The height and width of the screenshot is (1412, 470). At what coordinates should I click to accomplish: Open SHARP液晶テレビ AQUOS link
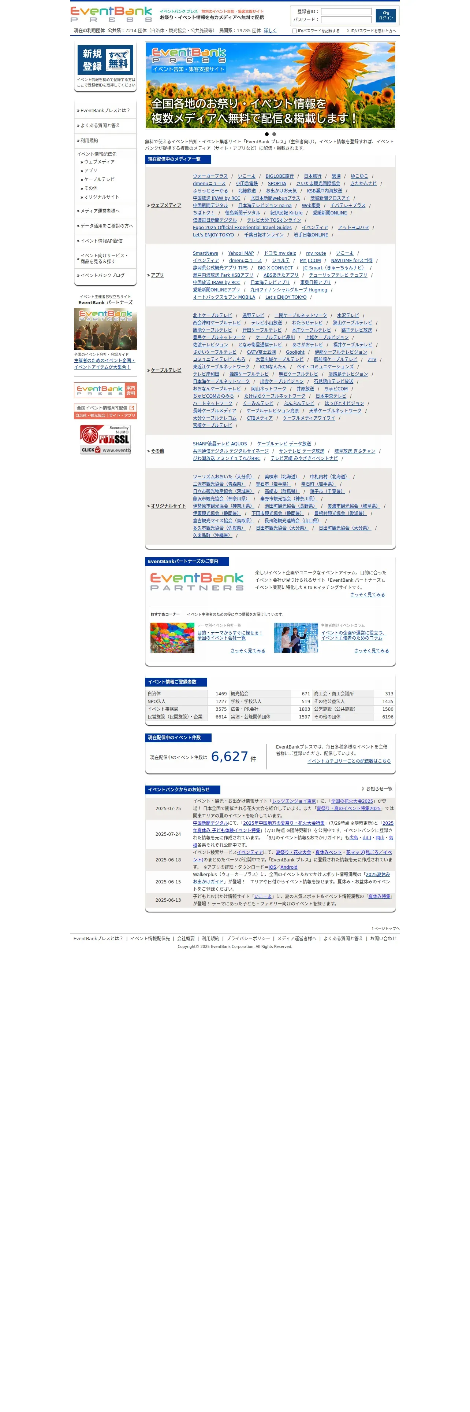pos(220,444)
